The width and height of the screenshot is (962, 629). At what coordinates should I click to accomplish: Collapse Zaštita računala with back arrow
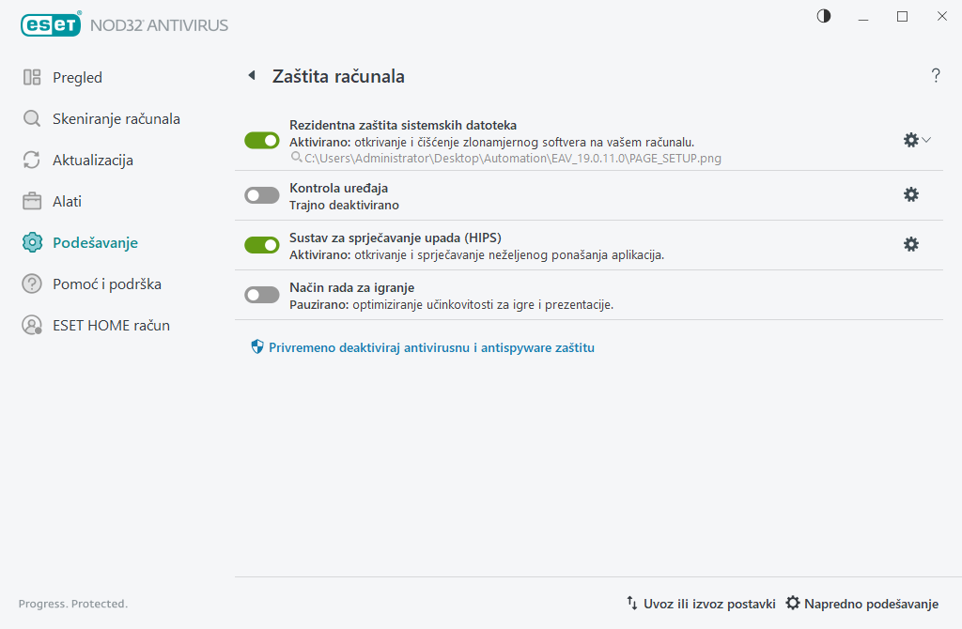tap(250, 75)
